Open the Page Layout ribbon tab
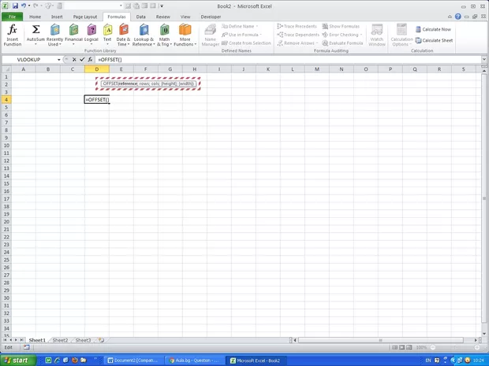The image size is (489, 366). click(85, 17)
